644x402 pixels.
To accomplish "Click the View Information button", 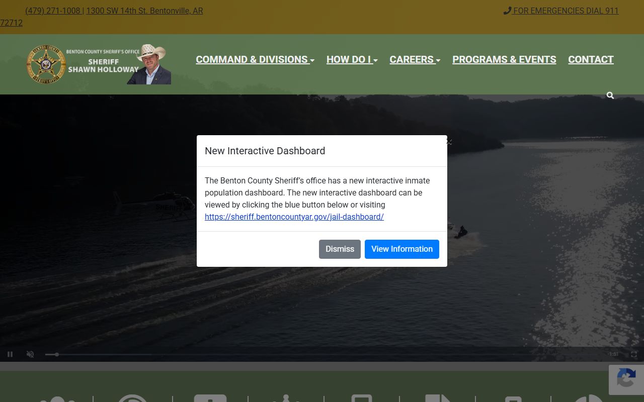I will 402,249.
